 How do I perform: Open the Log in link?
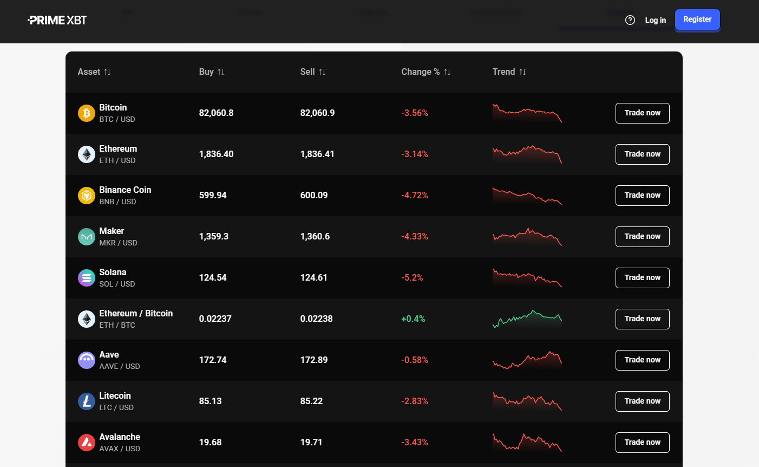click(x=655, y=20)
